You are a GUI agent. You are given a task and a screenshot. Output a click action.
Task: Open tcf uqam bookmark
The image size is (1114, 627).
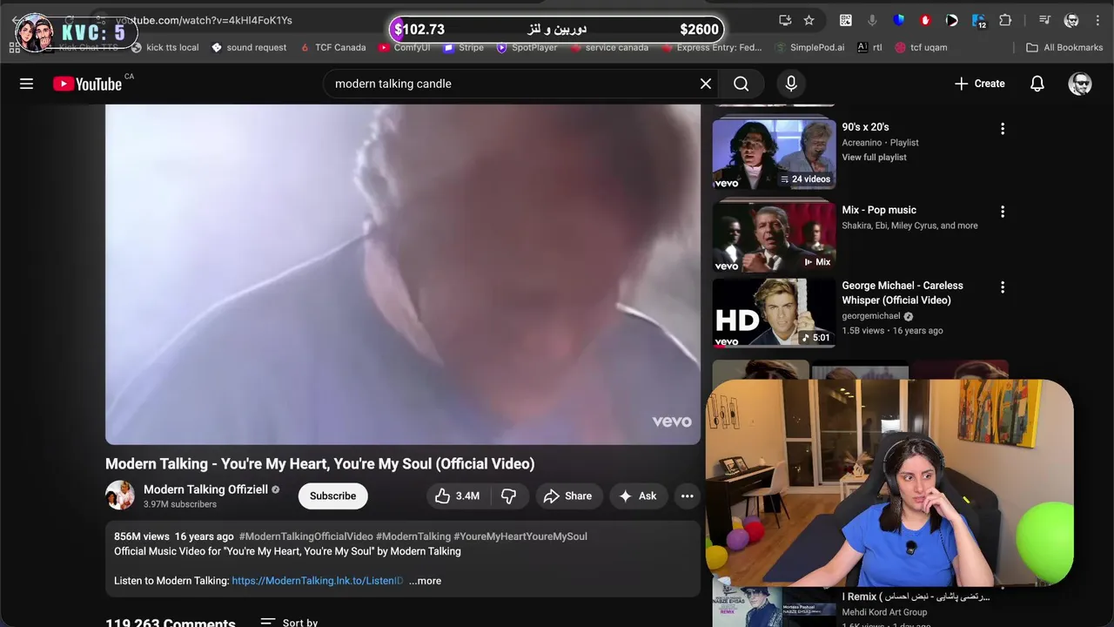[x=921, y=47]
